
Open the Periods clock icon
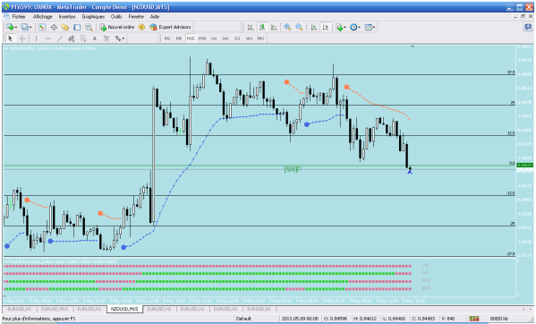pyautogui.click(x=353, y=27)
